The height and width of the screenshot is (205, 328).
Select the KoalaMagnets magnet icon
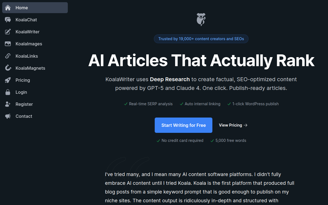point(8,68)
